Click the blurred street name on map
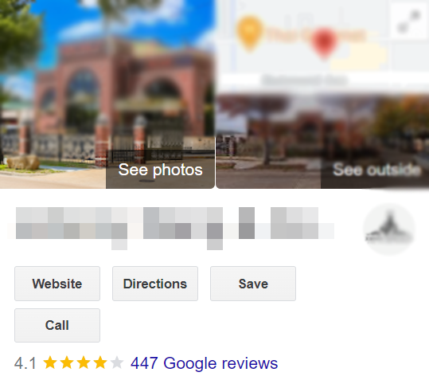Image resolution: width=429 pixels, height=380 pixels. click(305, 80)
